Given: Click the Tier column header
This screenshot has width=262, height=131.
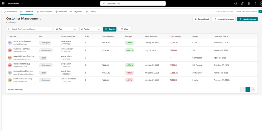Looking at the screenshot, I should [41, 36].
